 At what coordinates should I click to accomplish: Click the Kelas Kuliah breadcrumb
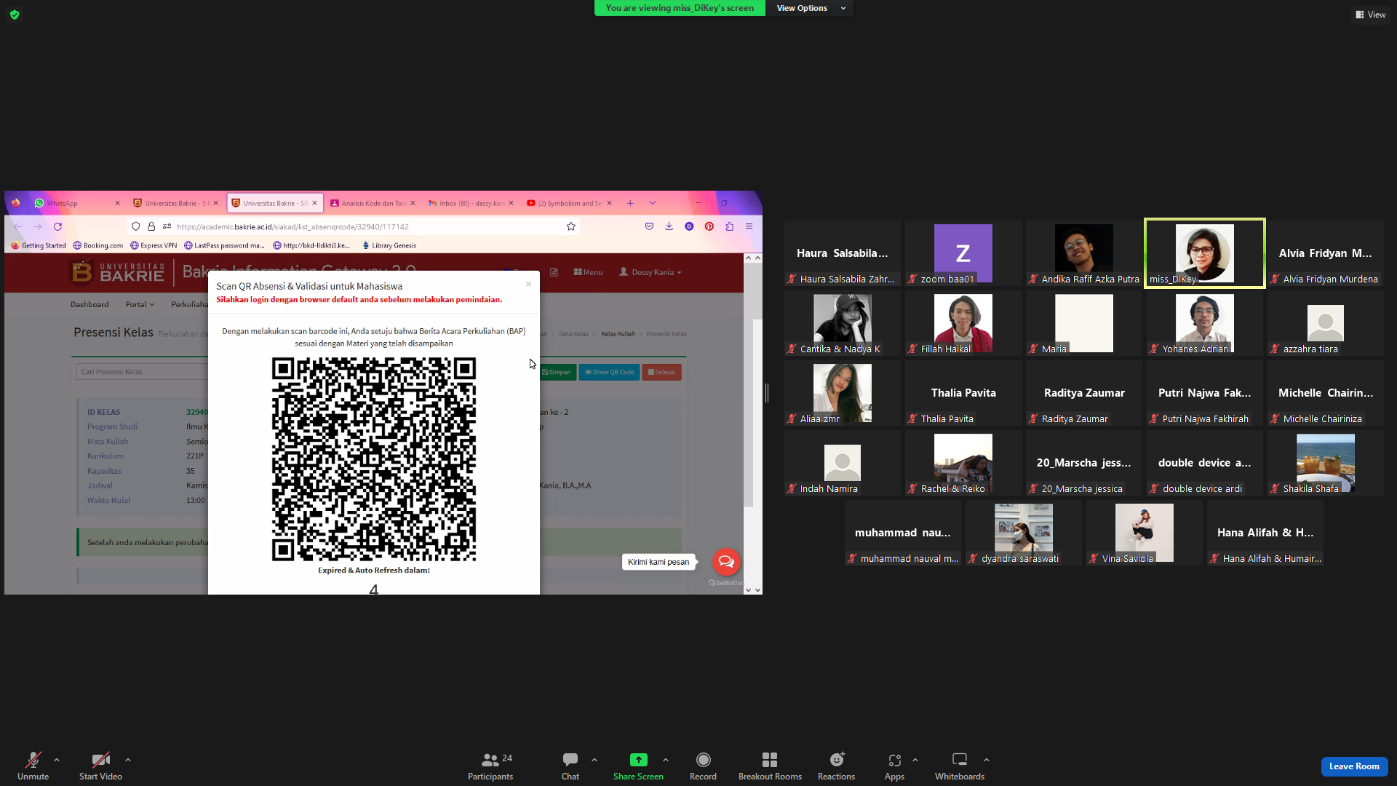(618, 334)
